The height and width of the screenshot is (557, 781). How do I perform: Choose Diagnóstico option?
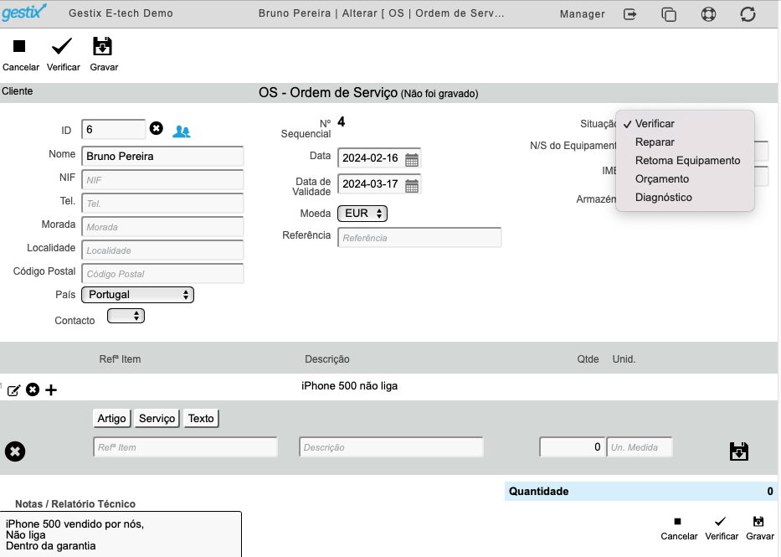[685, 198]
